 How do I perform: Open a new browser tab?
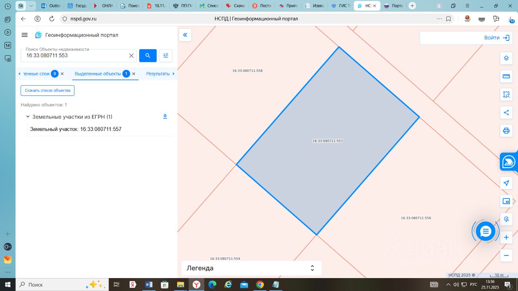412,6
